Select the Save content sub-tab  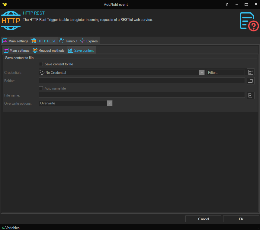pos(81,50)
